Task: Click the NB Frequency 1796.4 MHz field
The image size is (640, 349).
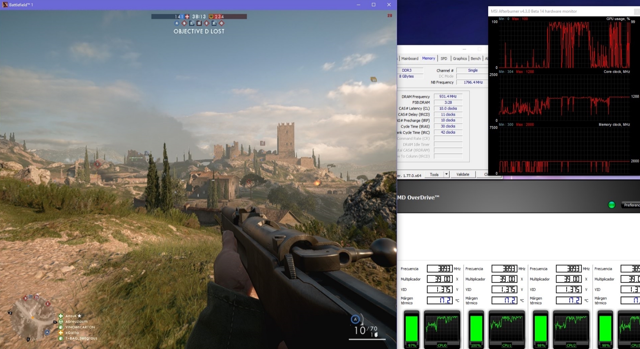Action: (473, 82)
